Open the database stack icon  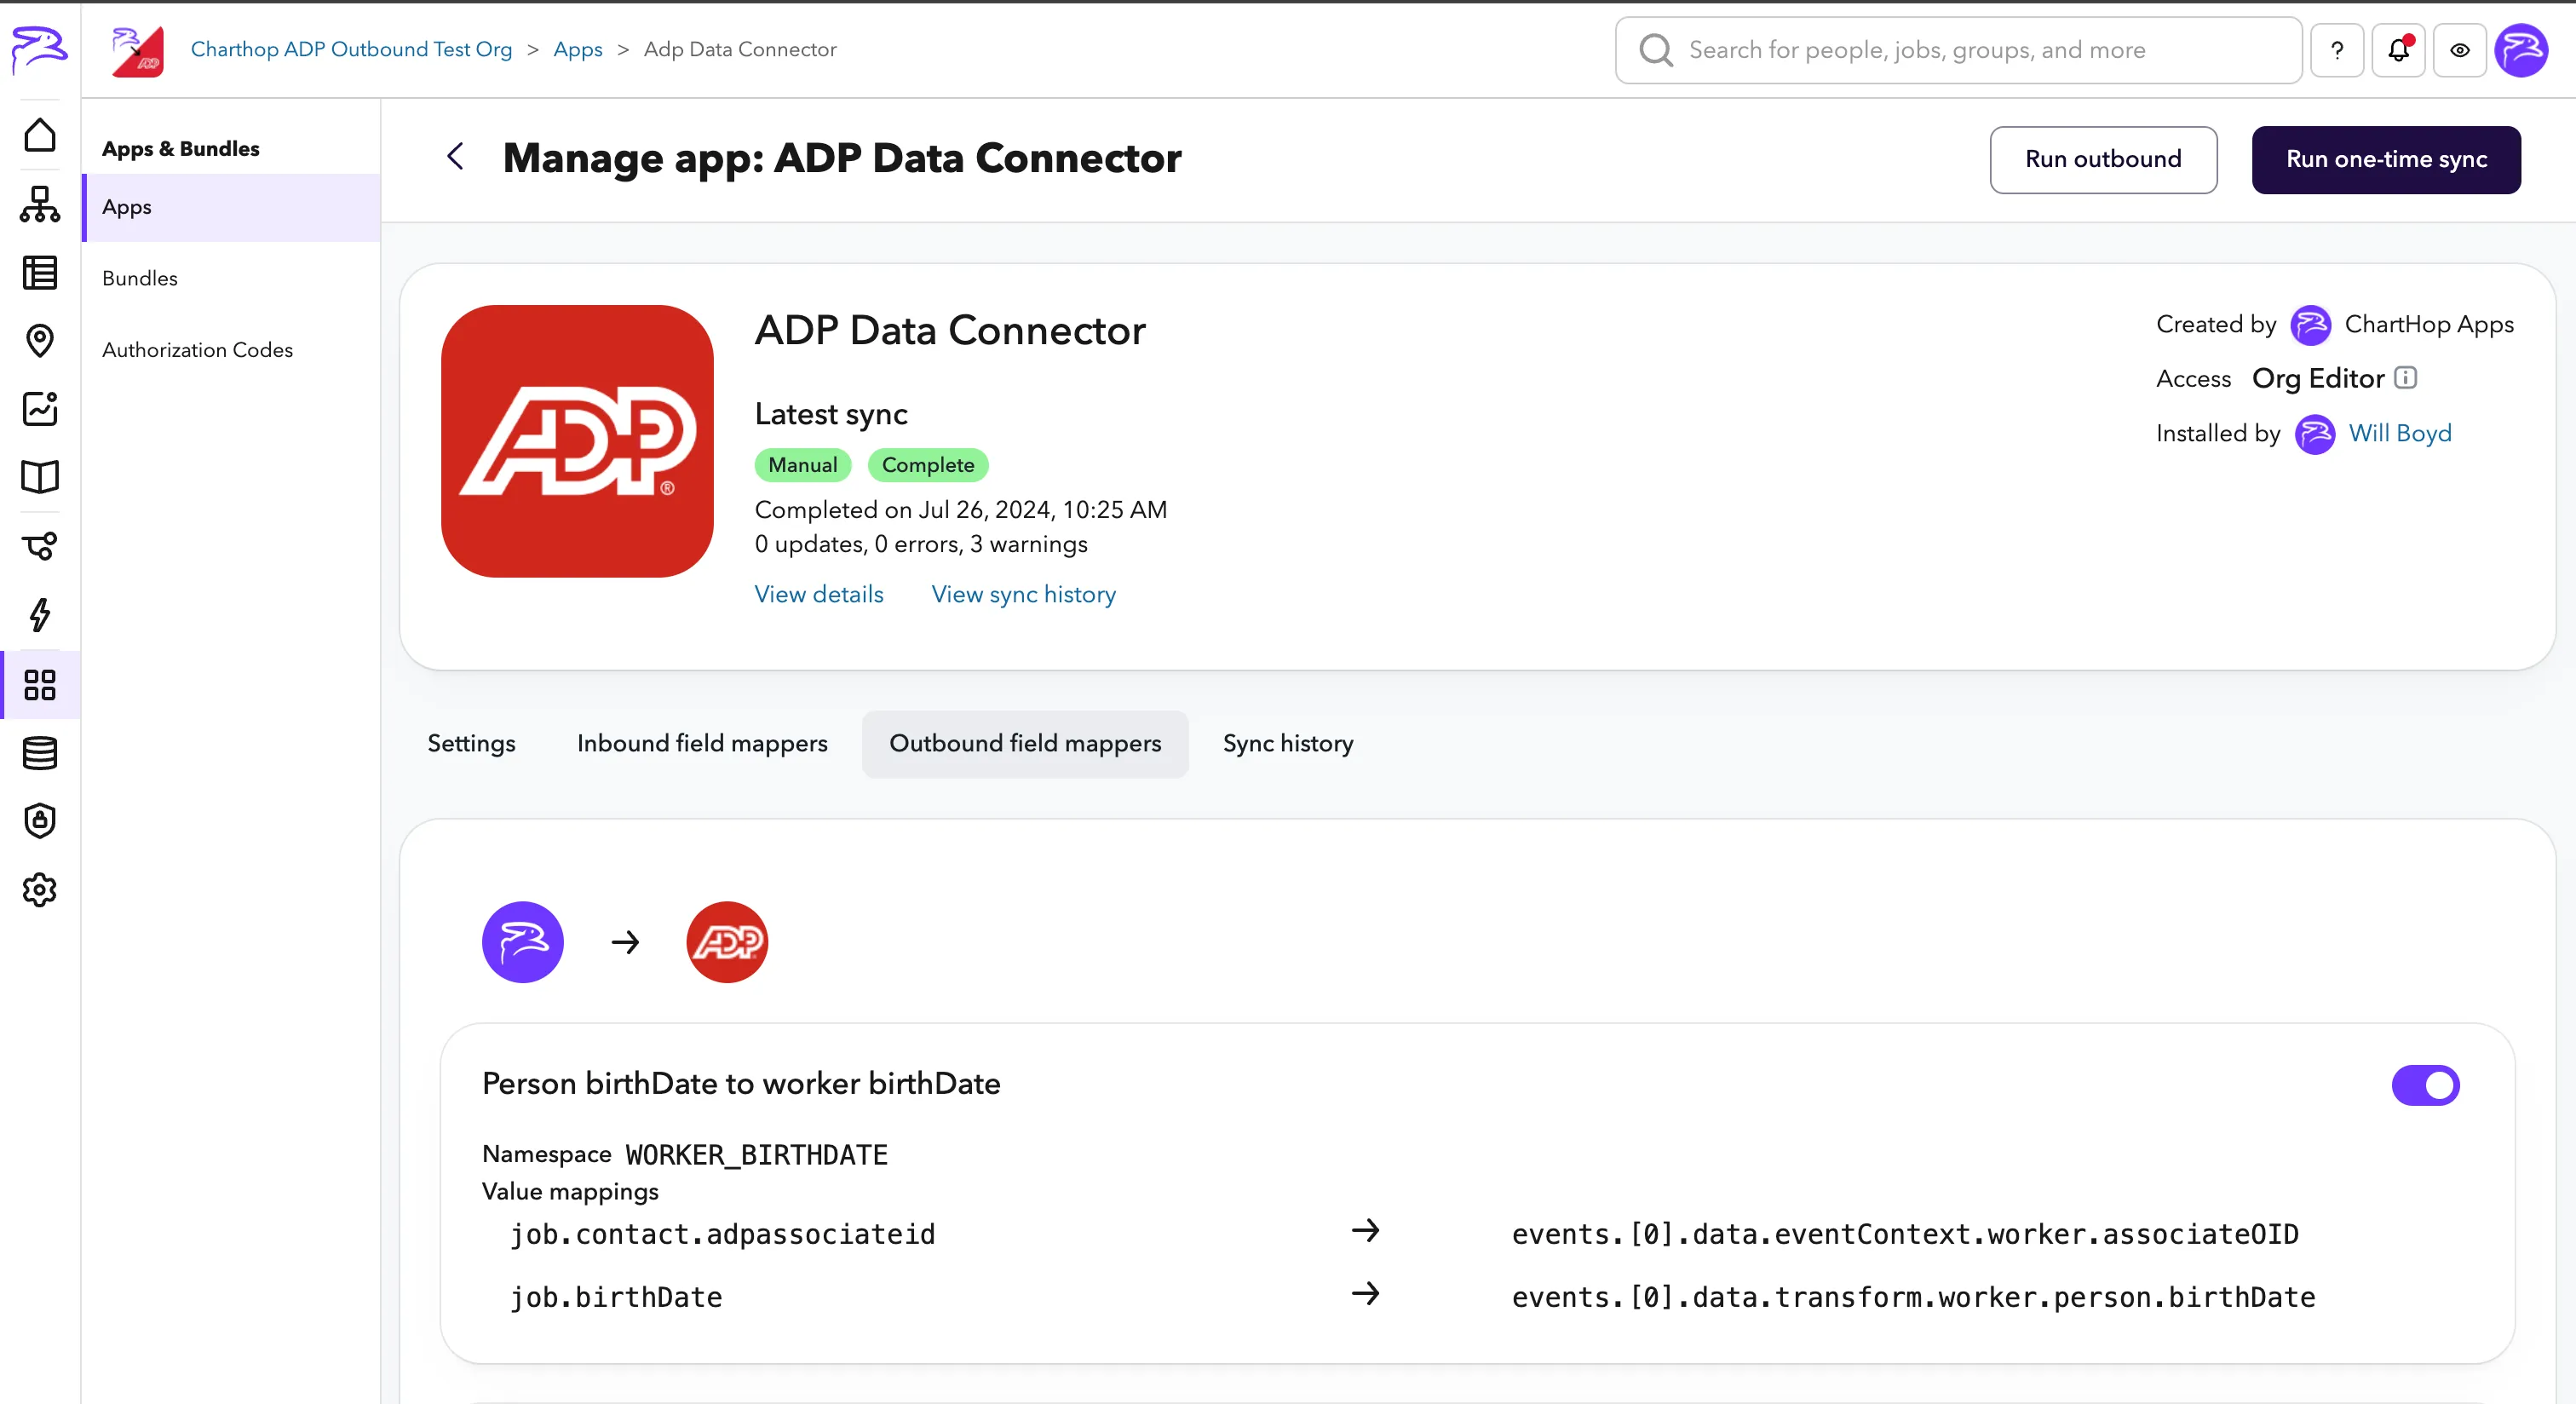pyautogui.click(x=40, y=753)
